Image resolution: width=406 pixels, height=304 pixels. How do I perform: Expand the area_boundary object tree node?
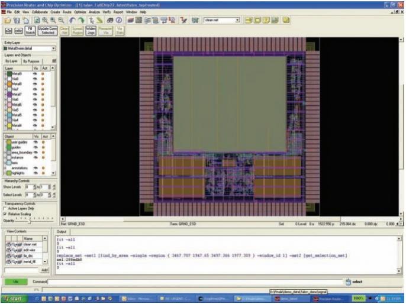coord(5,153)
